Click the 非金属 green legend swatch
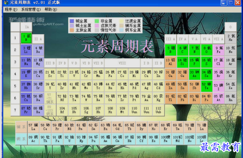The height and width of the screenshot is (158, 243). pyautogui.click(x=97, y=21)
